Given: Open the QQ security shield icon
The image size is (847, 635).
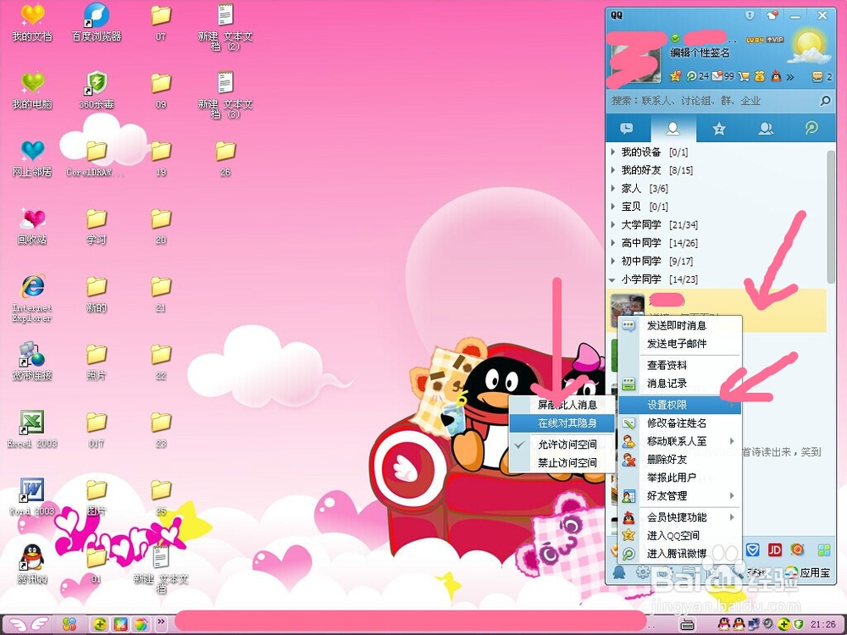Looking at the screenshot, I should (x=750, y=15).
